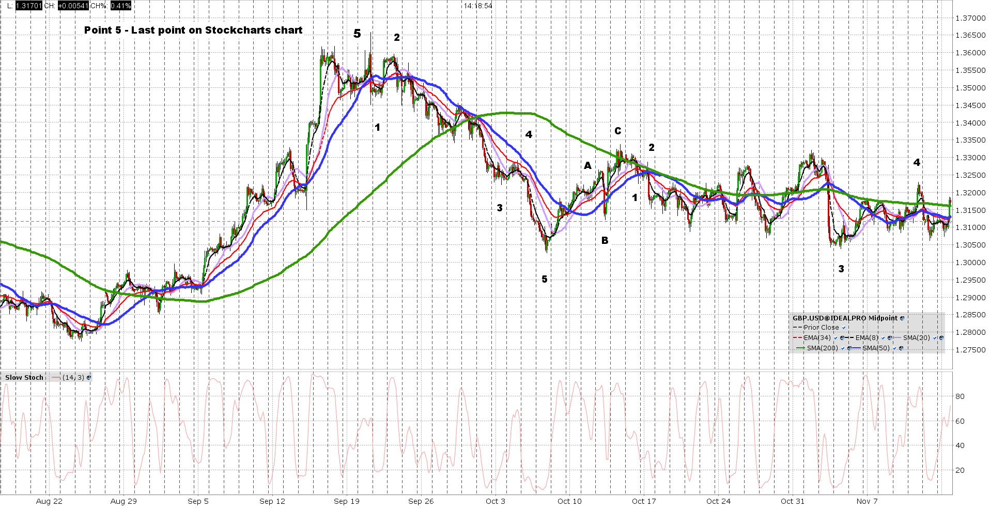The image size is (990, 509).
Task: Click the last price value 1.31701
Action: [29, 6]
